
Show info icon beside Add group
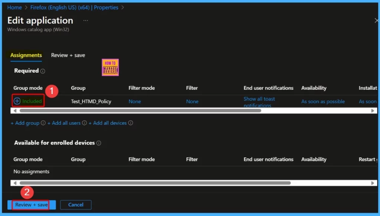click(x=43, y=123)
